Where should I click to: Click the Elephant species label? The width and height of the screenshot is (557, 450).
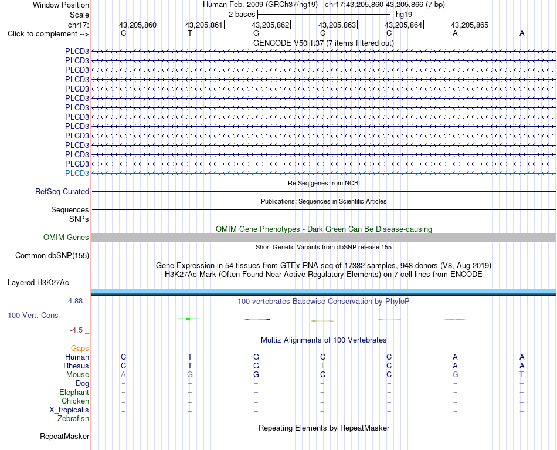coord(74,392)
